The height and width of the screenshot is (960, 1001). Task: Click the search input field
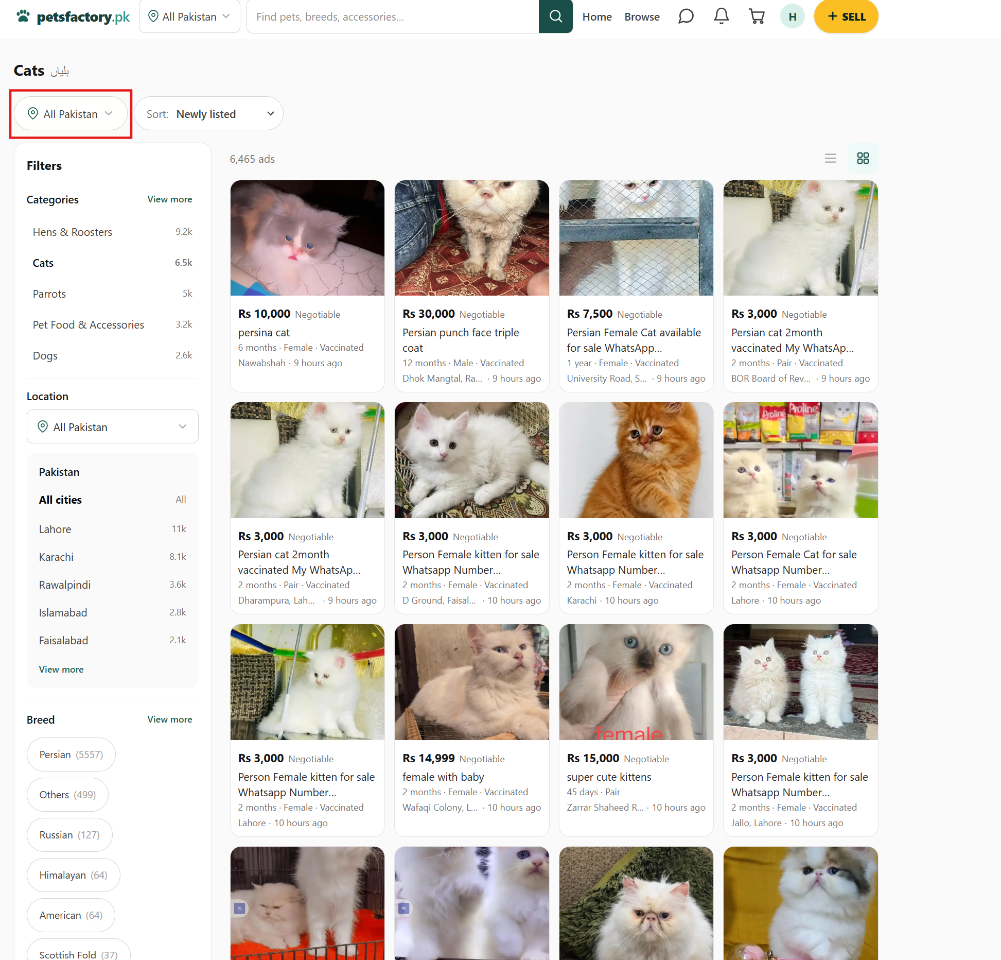[392, 16]
